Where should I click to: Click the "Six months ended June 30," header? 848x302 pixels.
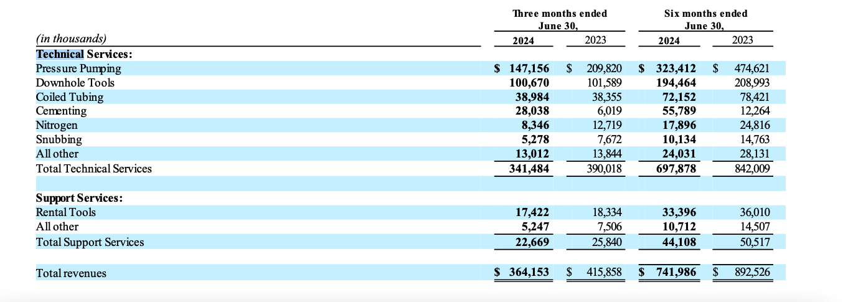(705, 19)
